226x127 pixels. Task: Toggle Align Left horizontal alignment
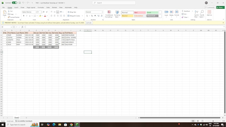pos(52,16)
